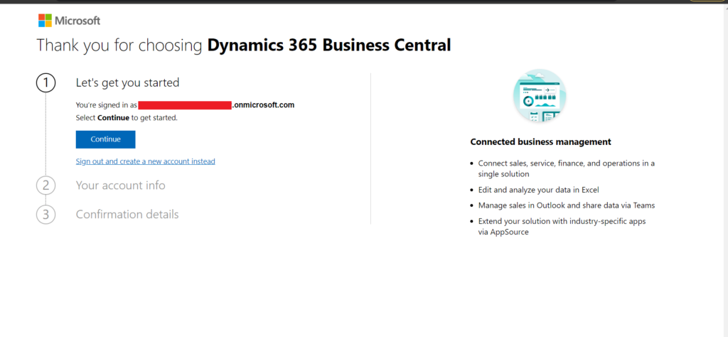728x337 pixels.
Task: Click the dashboard illustration image
Action: 540,95
